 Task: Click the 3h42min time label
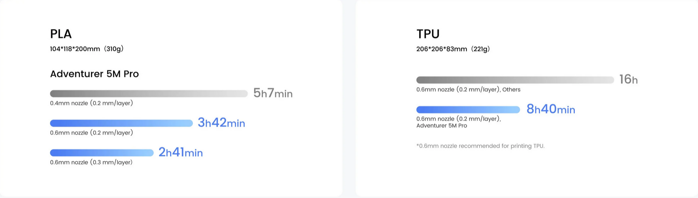pos(221,123)
